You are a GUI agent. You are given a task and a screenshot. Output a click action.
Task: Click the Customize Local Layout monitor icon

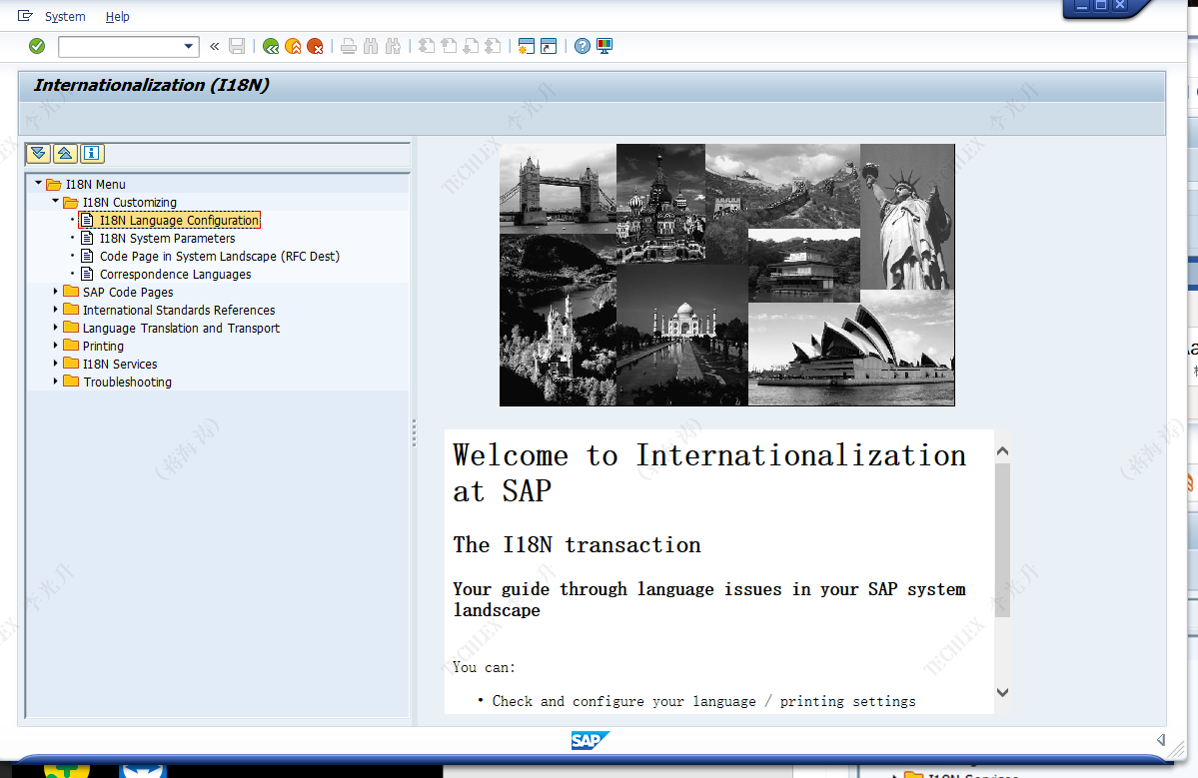pos(604,47)
